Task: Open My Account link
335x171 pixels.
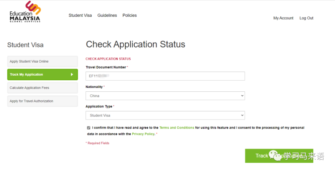Action: (x=283, y=18)
